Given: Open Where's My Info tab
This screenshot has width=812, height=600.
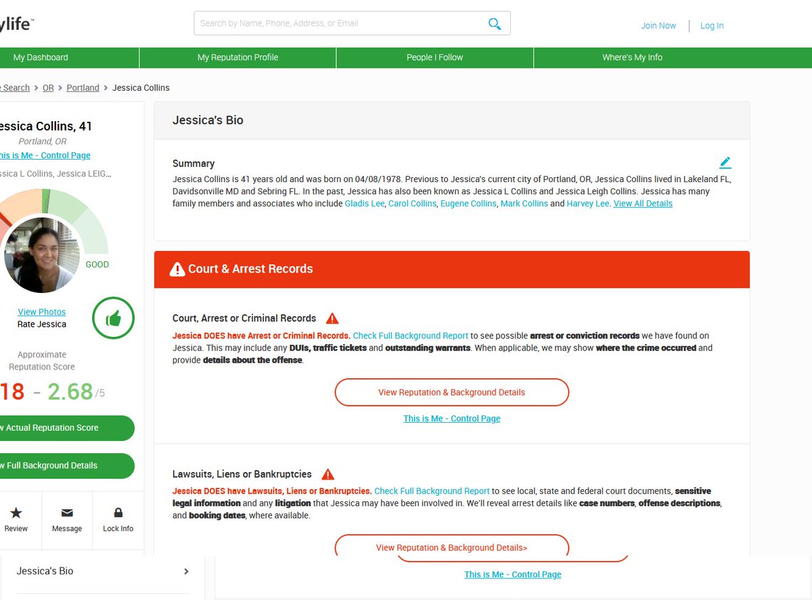Looking at the screenshot, I should click(x=632, y=57).
